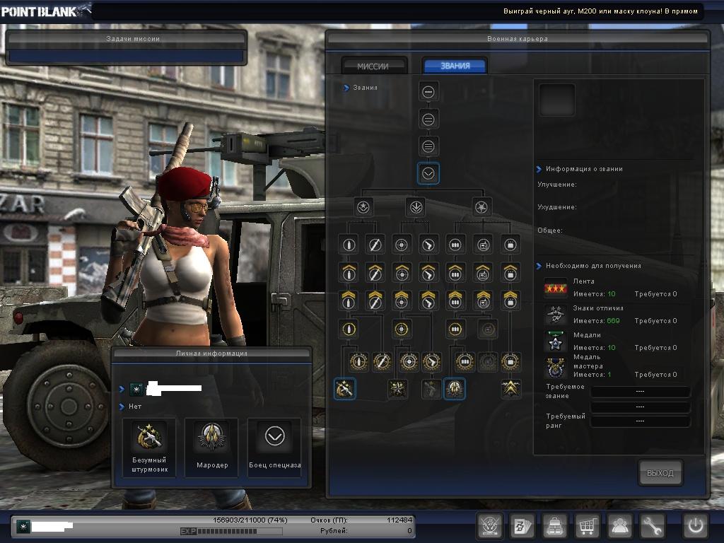Click the Лента three-star ribbon icon

556,288
